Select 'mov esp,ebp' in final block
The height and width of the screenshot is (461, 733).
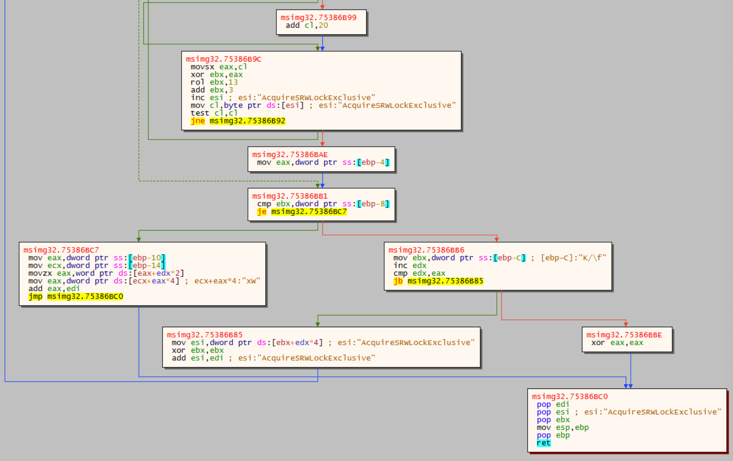point(562,428)
